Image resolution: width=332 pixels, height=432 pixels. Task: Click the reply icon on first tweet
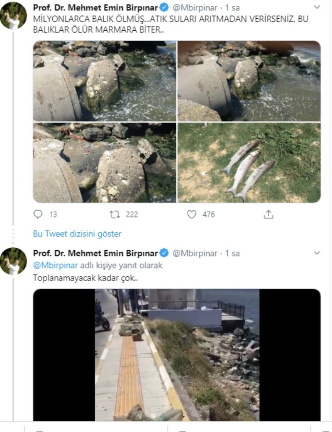[x=38, y=214]
